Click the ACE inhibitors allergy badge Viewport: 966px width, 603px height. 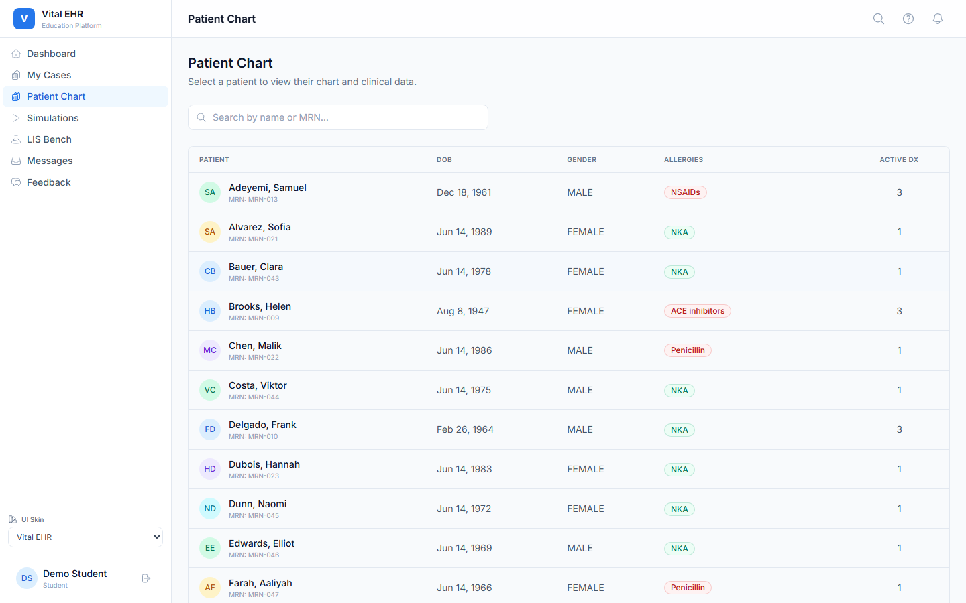pos(698,311)
